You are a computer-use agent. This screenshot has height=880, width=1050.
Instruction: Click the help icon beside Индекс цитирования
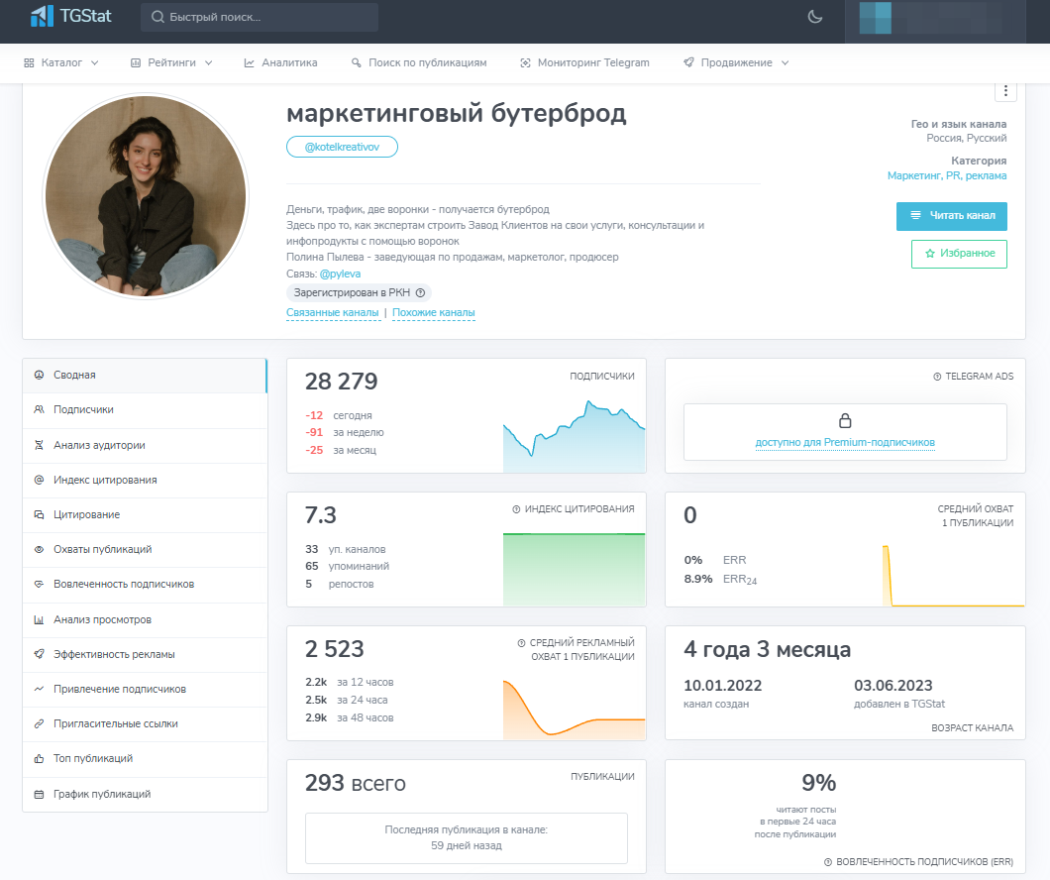[516, 509]
